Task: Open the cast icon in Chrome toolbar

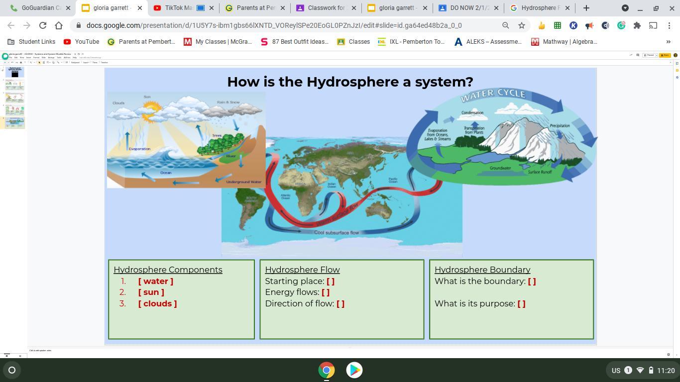Action: coord(653,25)
